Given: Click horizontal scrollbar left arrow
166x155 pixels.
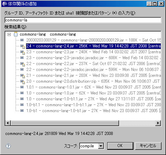Looking at the screenshot, I should (8, 123).
